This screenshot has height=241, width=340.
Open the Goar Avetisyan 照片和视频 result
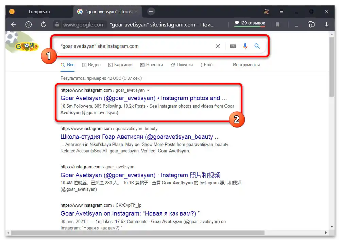click(x=140, y=175)
